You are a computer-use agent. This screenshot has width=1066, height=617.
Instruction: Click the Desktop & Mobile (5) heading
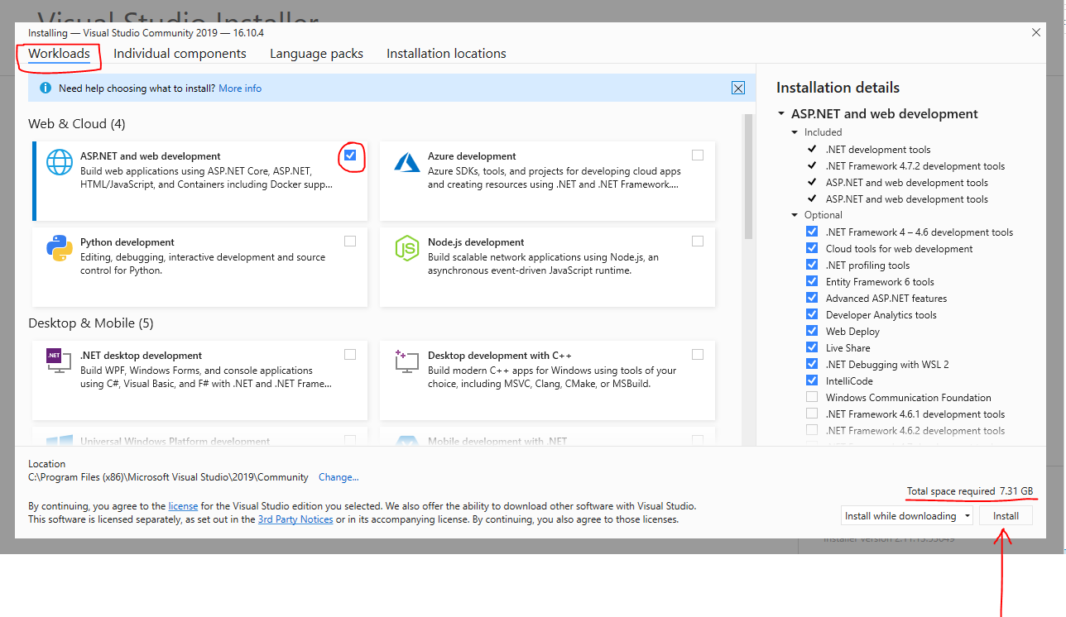pos(91,323)
